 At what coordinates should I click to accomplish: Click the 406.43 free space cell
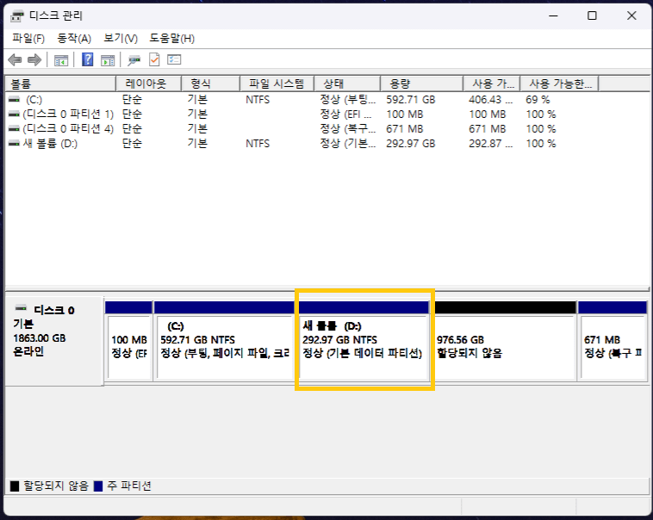(x=490, y=100)
